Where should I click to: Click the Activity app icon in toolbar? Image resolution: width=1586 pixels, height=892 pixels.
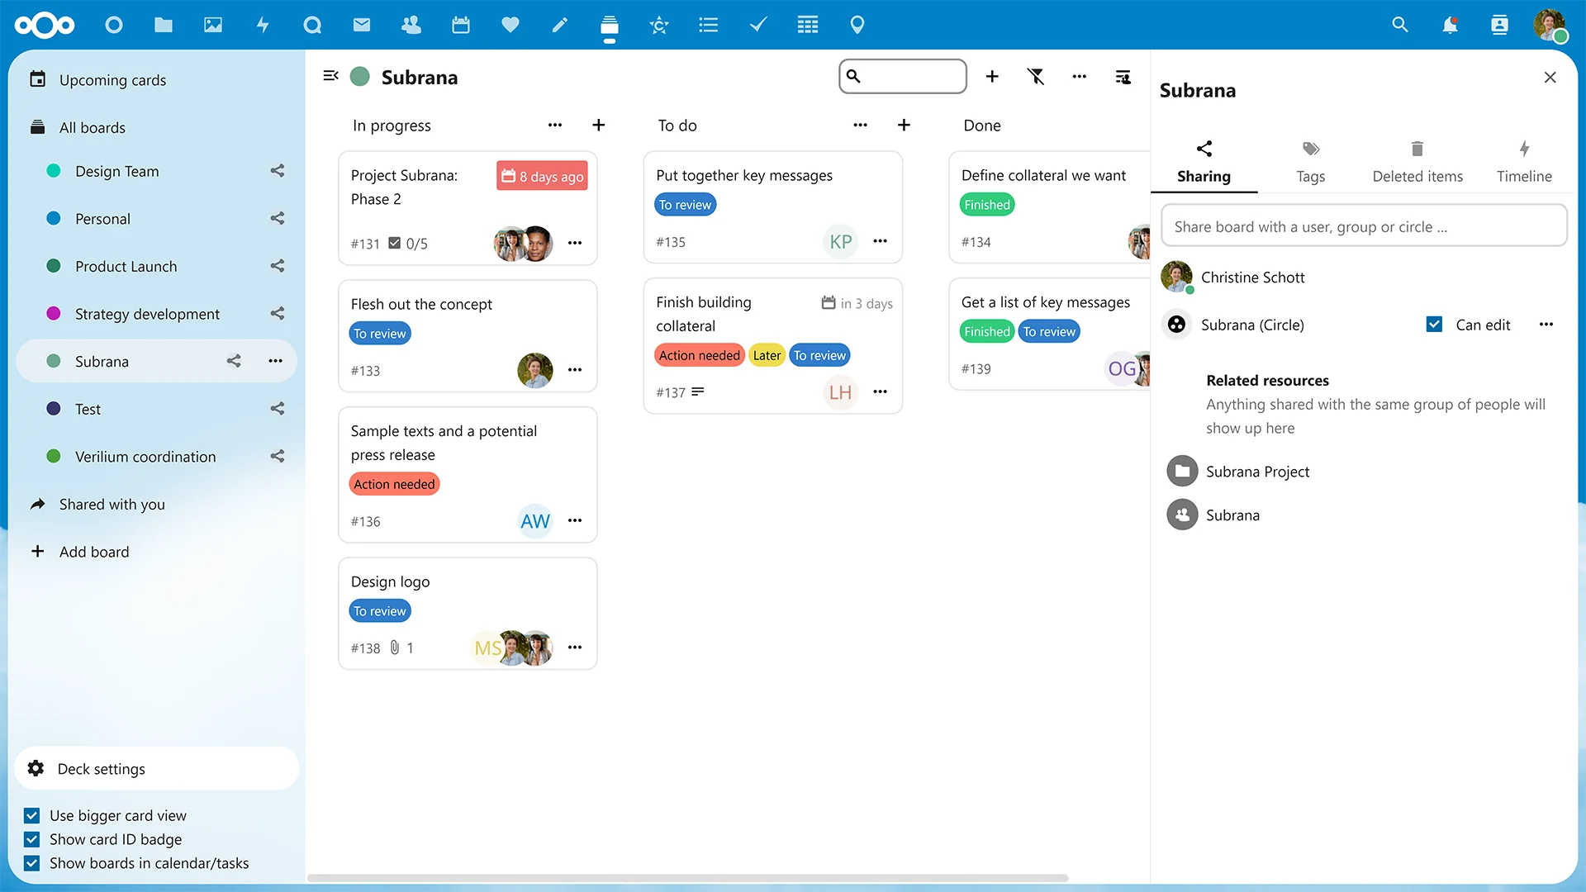pyautogui.click(x=263, y=24)
